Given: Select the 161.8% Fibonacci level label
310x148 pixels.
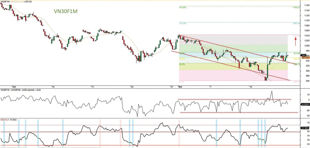Looking at the screenshot, I should pos(183,8).
